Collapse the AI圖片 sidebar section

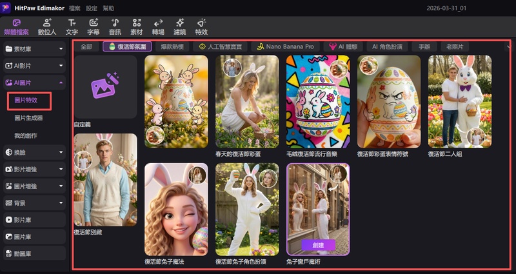[x=34, y=83]
